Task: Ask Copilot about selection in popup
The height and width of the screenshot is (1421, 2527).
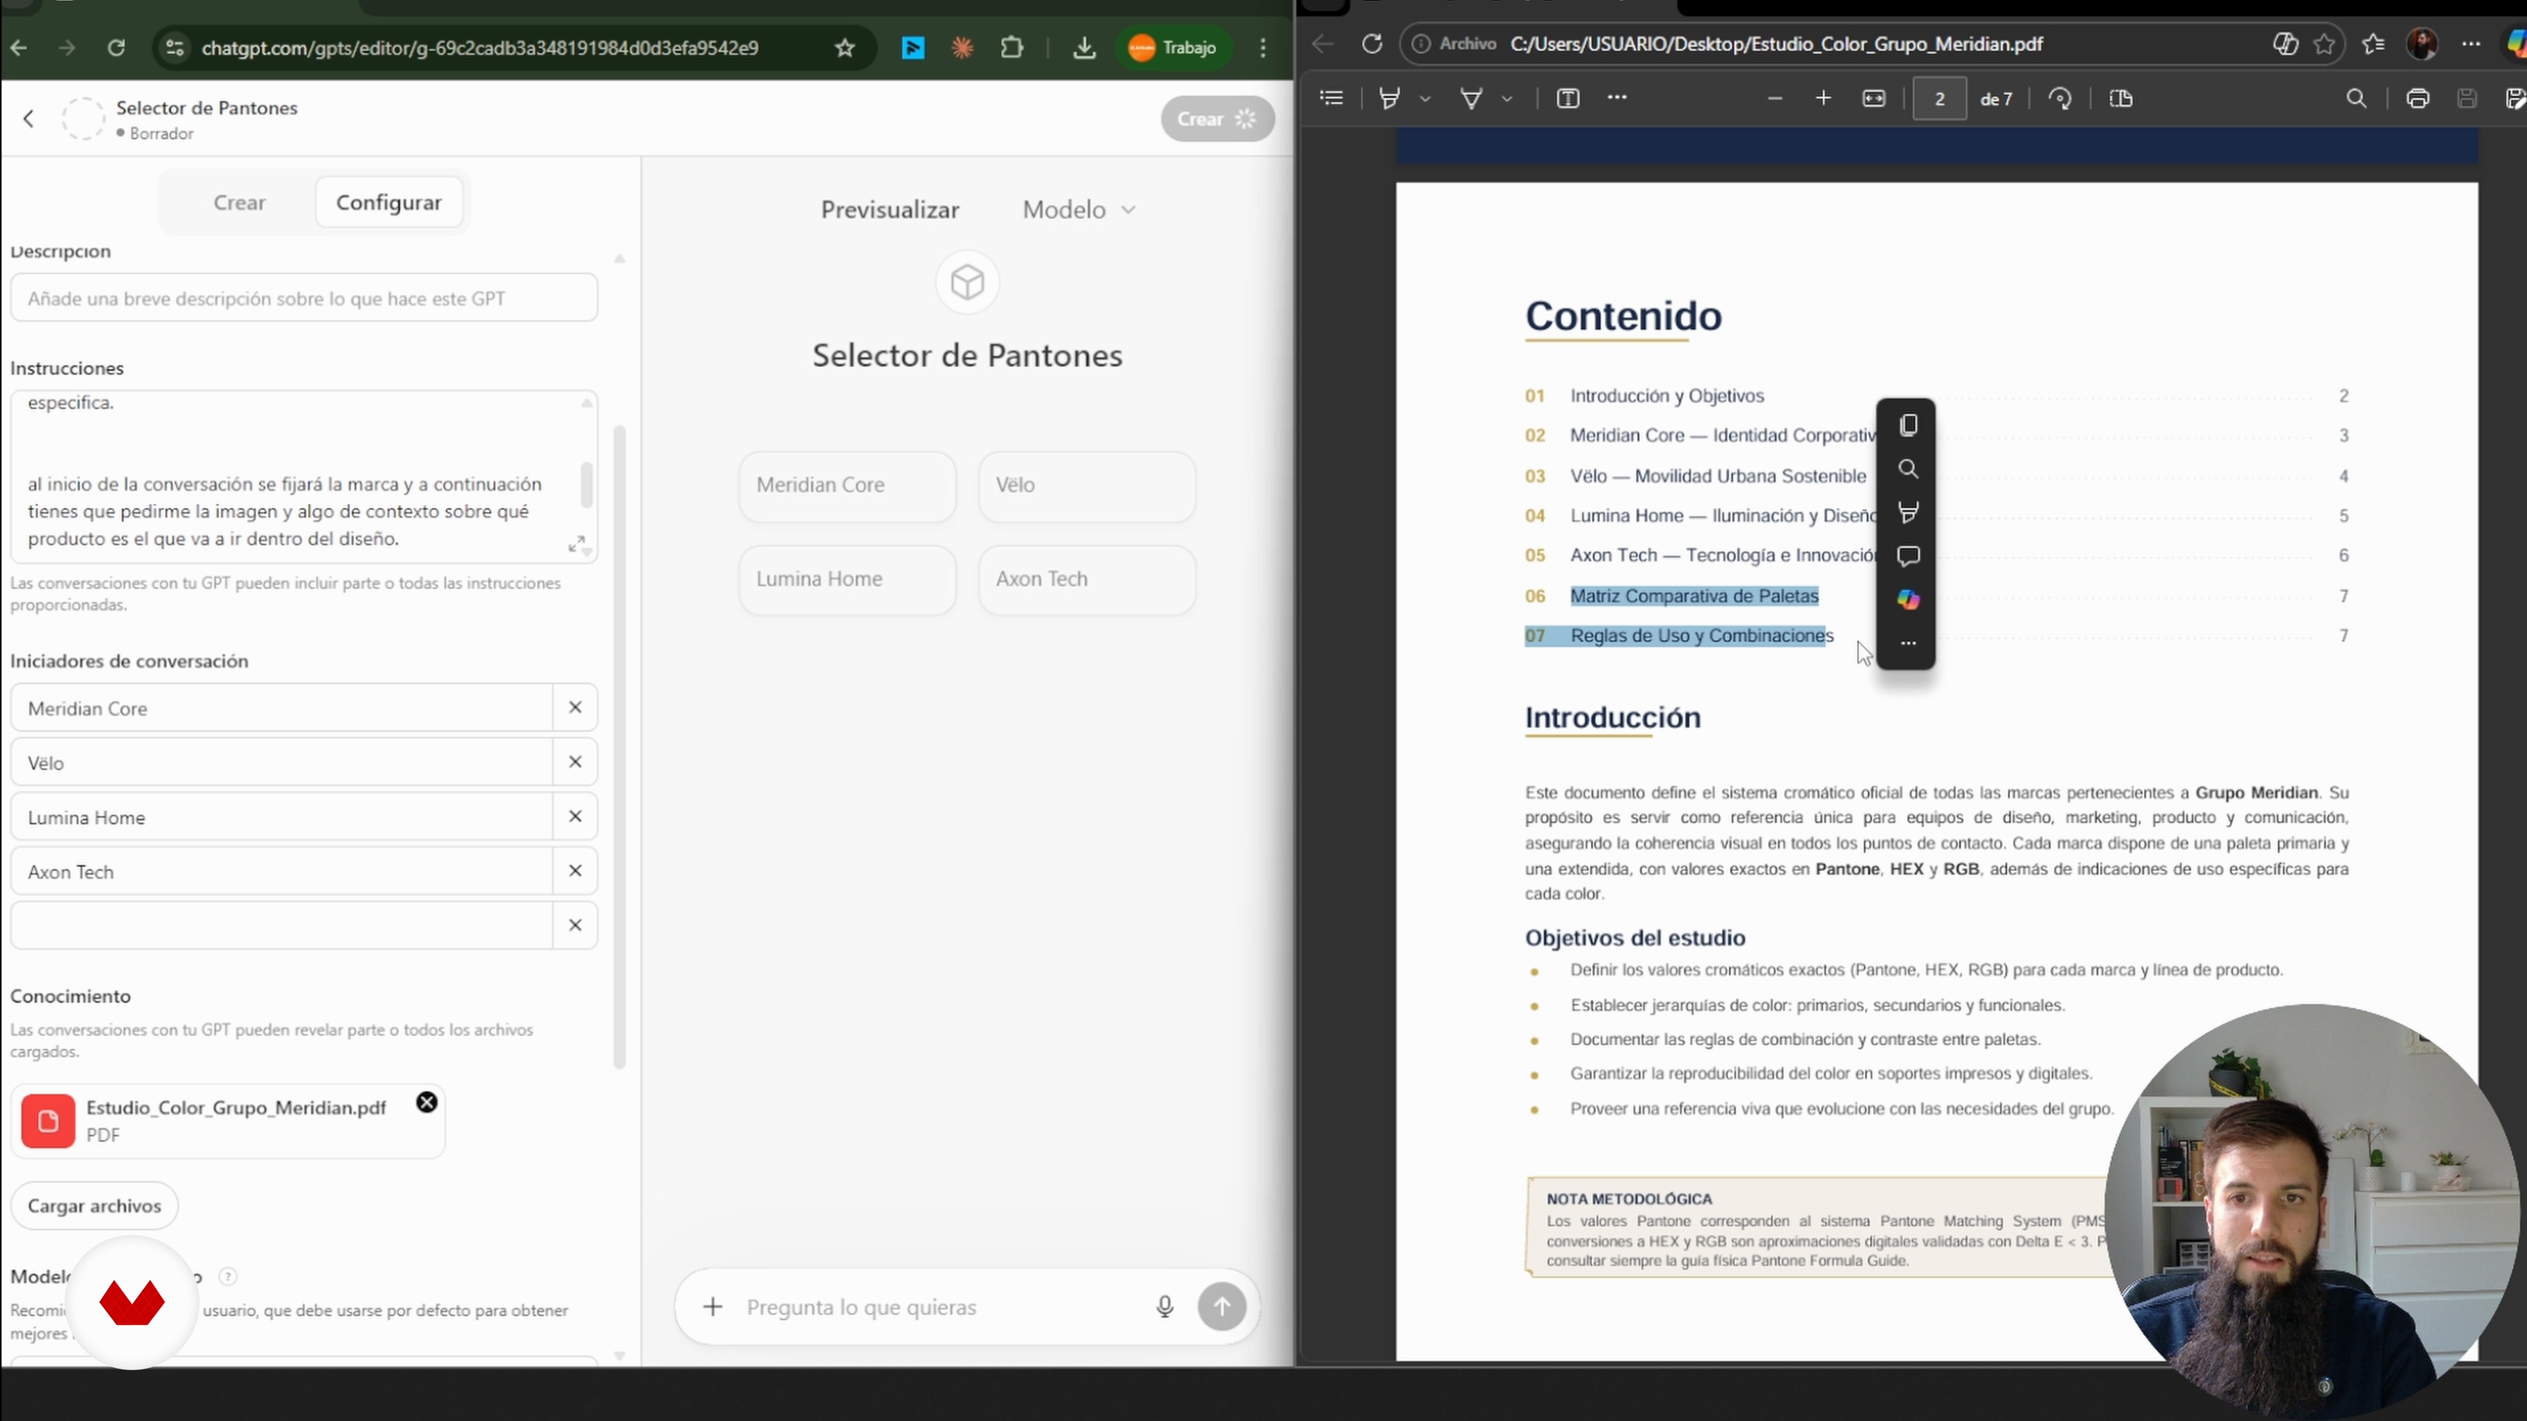Action: 1907,599
